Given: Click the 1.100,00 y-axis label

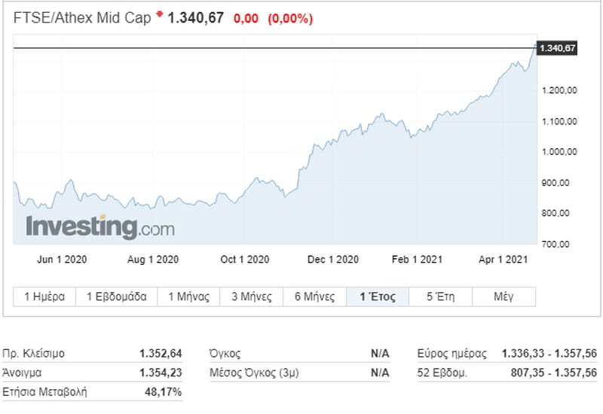Looking at the screenshot, I should 559,122.
